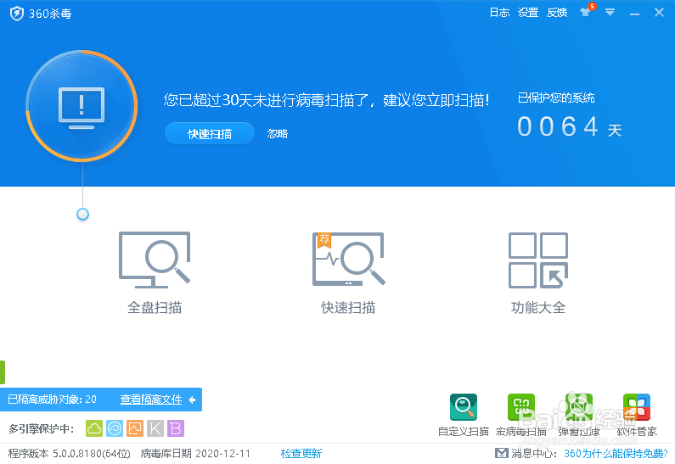Click 程序版本 5.0.0.8180(64位) text
The height and width of the screenshot is (464, 675).
70,454
